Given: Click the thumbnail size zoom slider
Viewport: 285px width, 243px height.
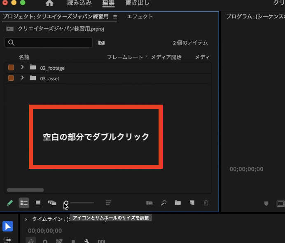Looking at the screenshot, I should click(x=82, y=203).
